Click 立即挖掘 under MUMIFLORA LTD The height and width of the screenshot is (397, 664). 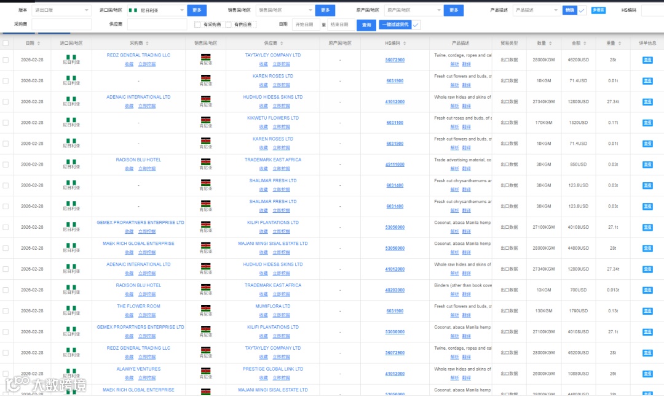281,315
